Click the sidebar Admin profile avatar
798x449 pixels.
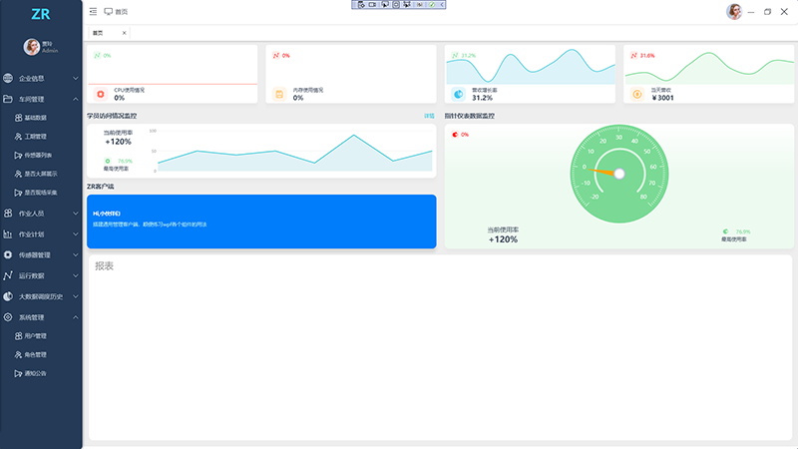tap(32, 47)
